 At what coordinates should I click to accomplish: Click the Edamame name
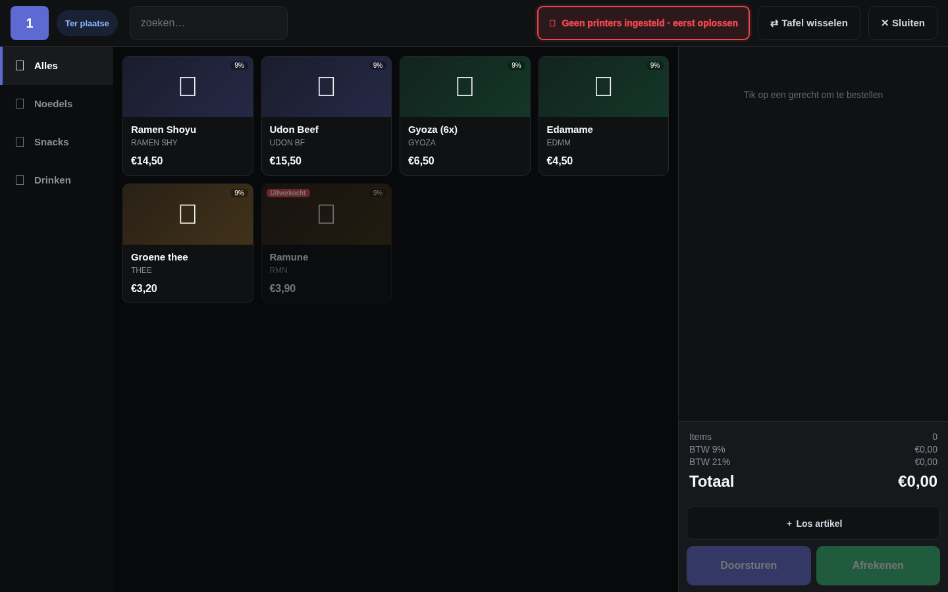pos(570,130)
